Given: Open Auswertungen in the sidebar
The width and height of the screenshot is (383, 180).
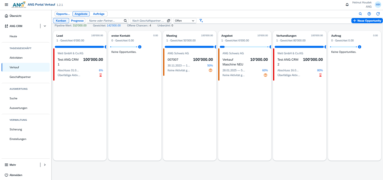Looking at the screenshot, I should coord(25,108).
